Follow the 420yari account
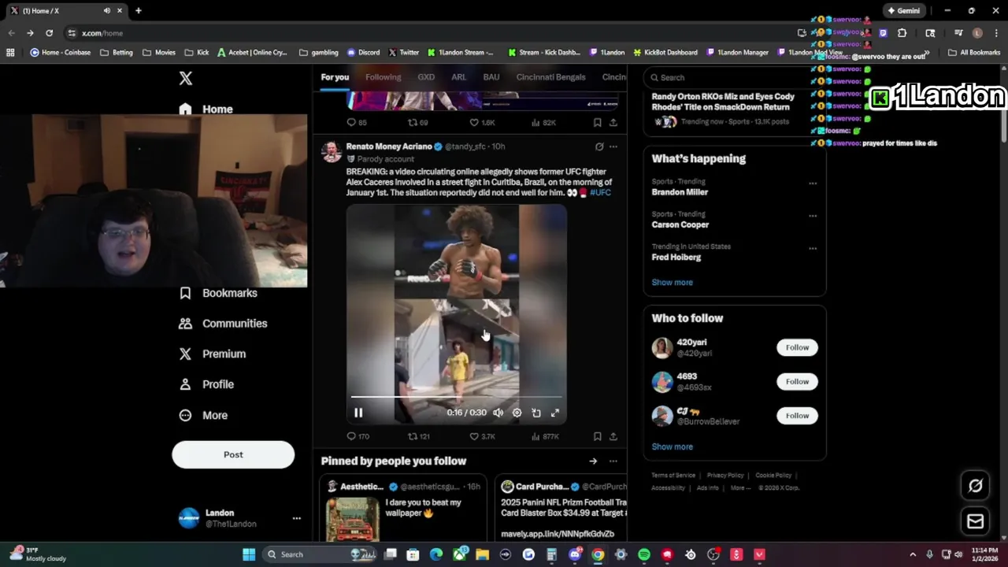This screenshot has width=1008, height=567. (x=797, y=347)
